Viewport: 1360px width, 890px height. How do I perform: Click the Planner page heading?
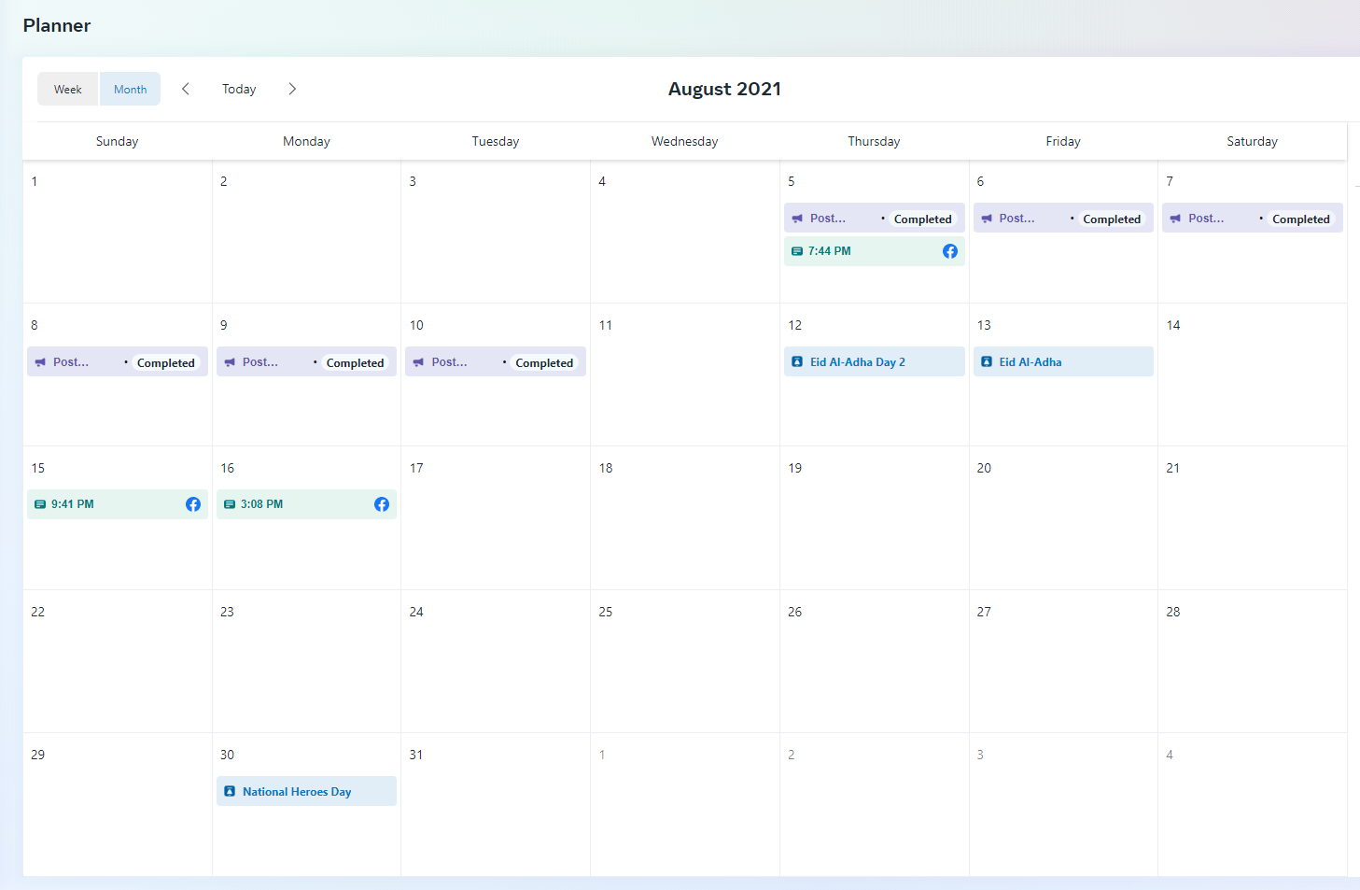[57, 25]
